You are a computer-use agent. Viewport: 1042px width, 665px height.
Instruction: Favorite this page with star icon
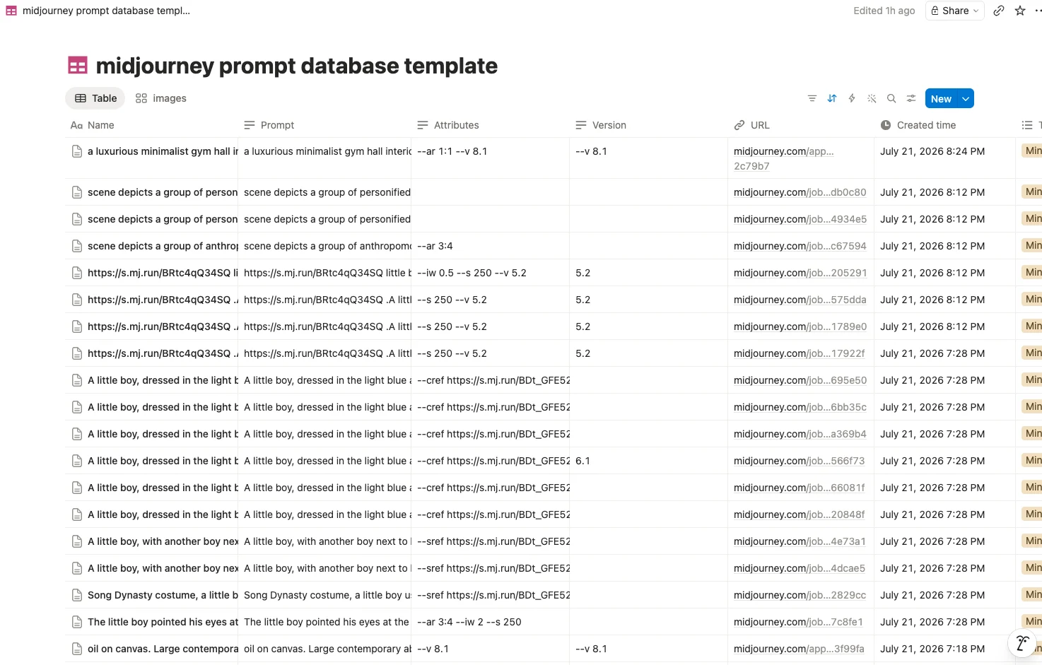[1020, 11]
